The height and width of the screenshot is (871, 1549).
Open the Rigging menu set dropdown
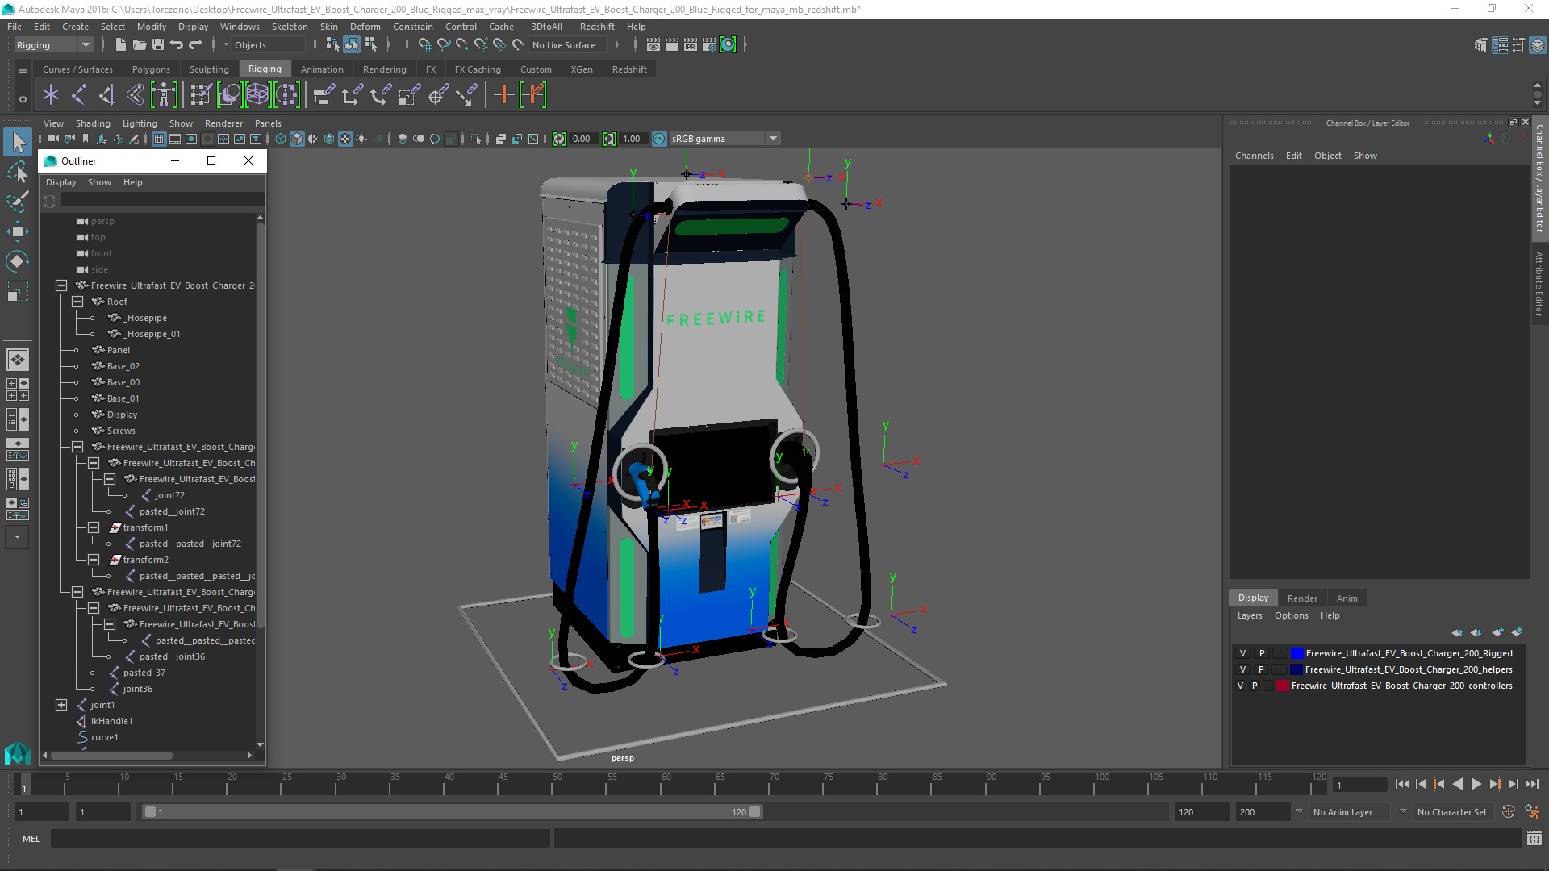53,45
